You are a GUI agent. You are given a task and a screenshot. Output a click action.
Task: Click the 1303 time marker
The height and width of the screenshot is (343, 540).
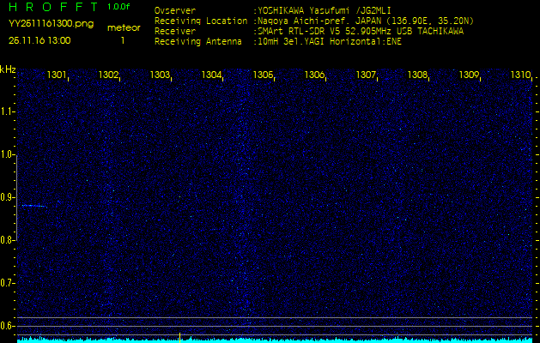coord(160,75)
